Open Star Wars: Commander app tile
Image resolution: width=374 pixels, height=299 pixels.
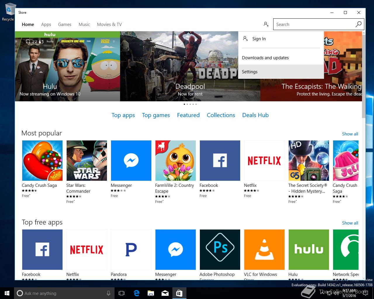(87, 161)
